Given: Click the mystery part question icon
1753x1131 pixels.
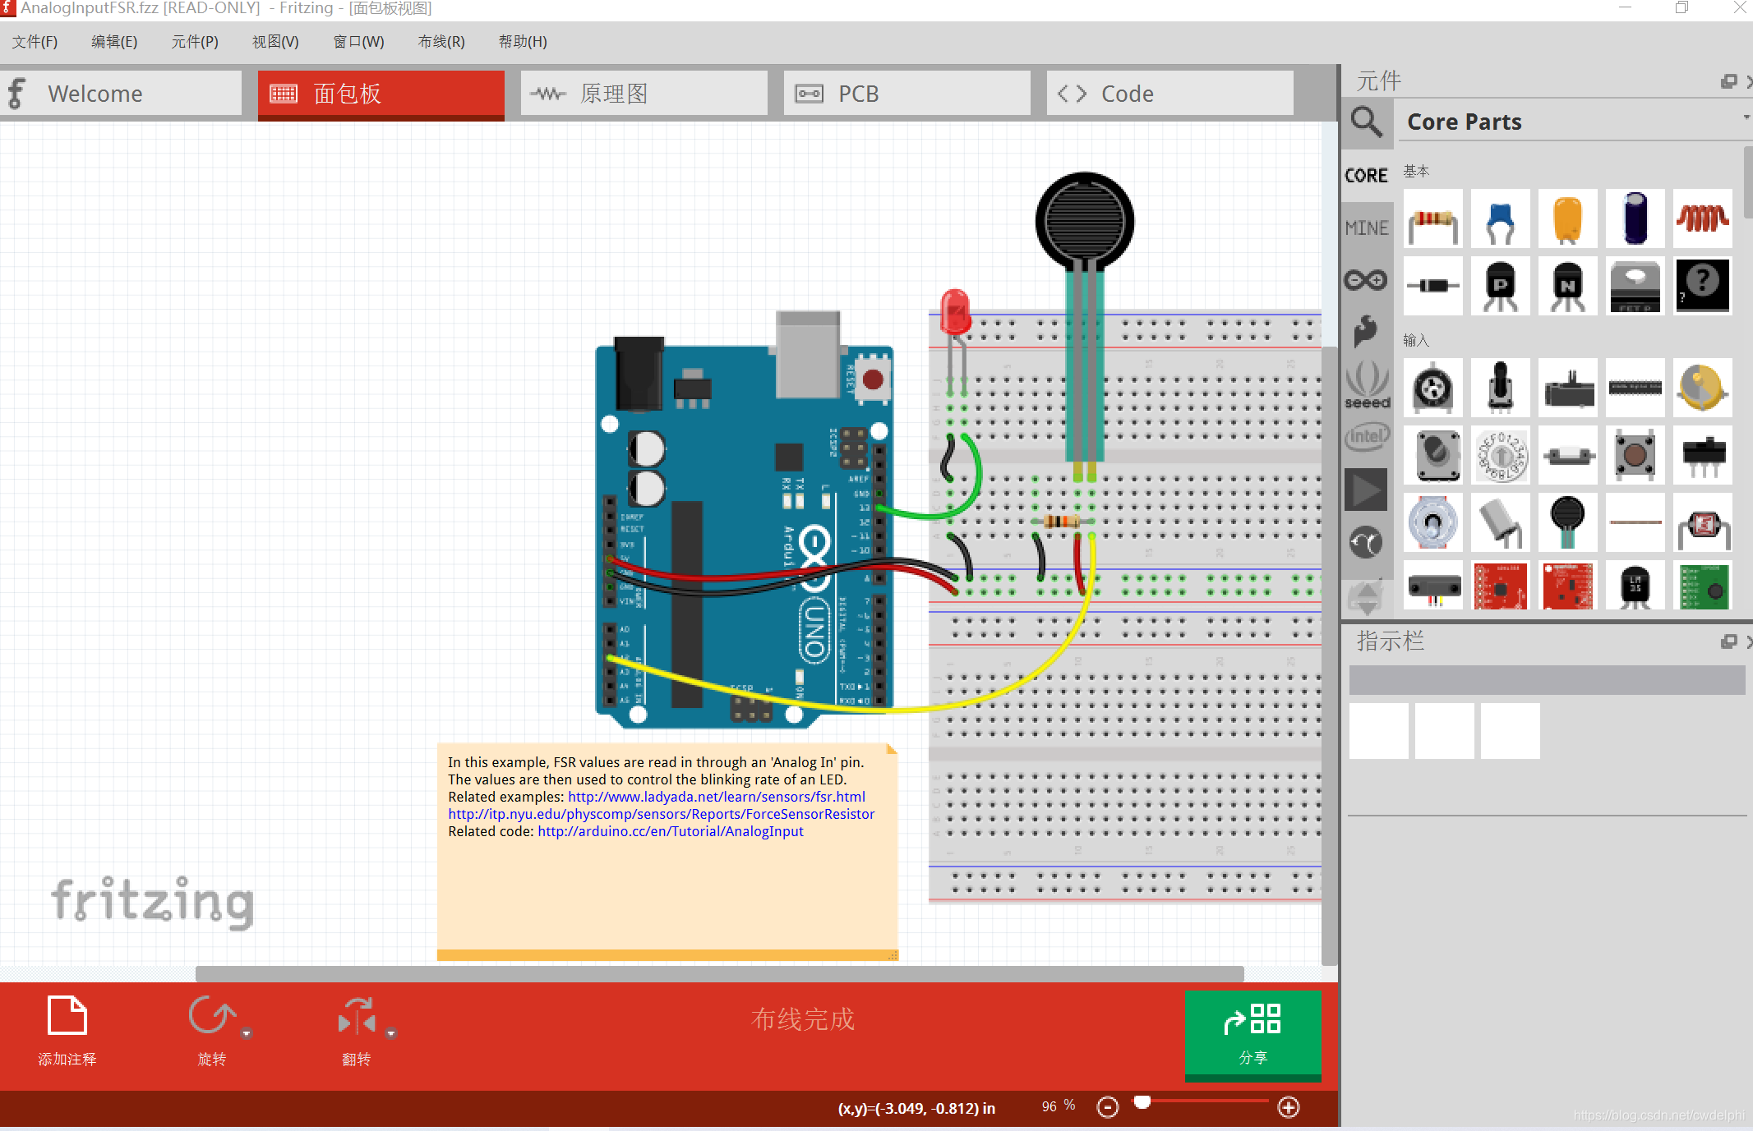Looking at the screenshot, I should (1702, 286).
